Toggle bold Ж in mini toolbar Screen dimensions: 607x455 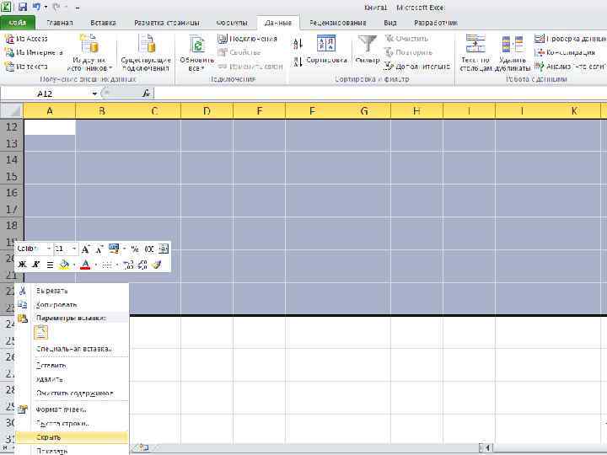pyautogui.click(x=23, y=265)
